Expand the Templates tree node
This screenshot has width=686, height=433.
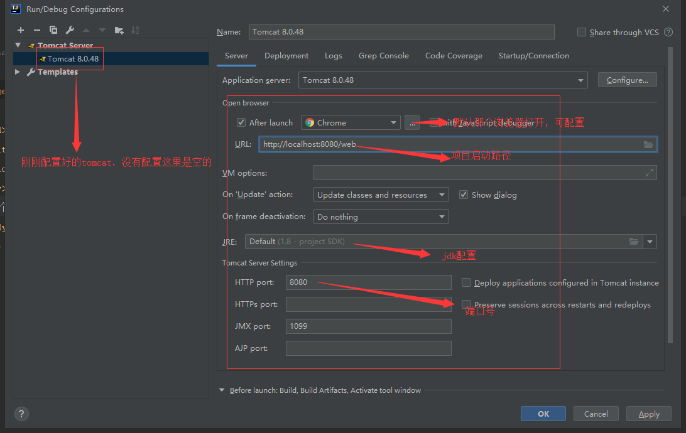pos(18,72)
